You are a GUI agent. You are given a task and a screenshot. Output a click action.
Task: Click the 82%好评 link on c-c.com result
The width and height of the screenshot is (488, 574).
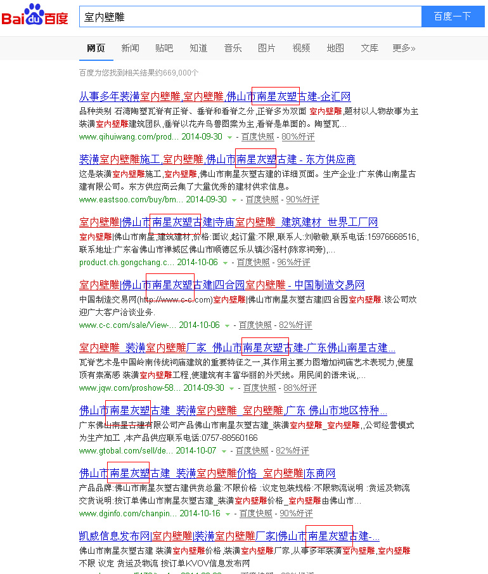tap(295, 325)
